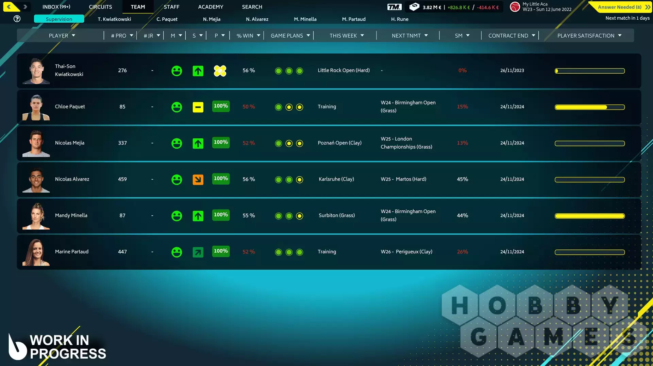Click Chloe Paquet's satisfaction bar

(x=589, y=107)
